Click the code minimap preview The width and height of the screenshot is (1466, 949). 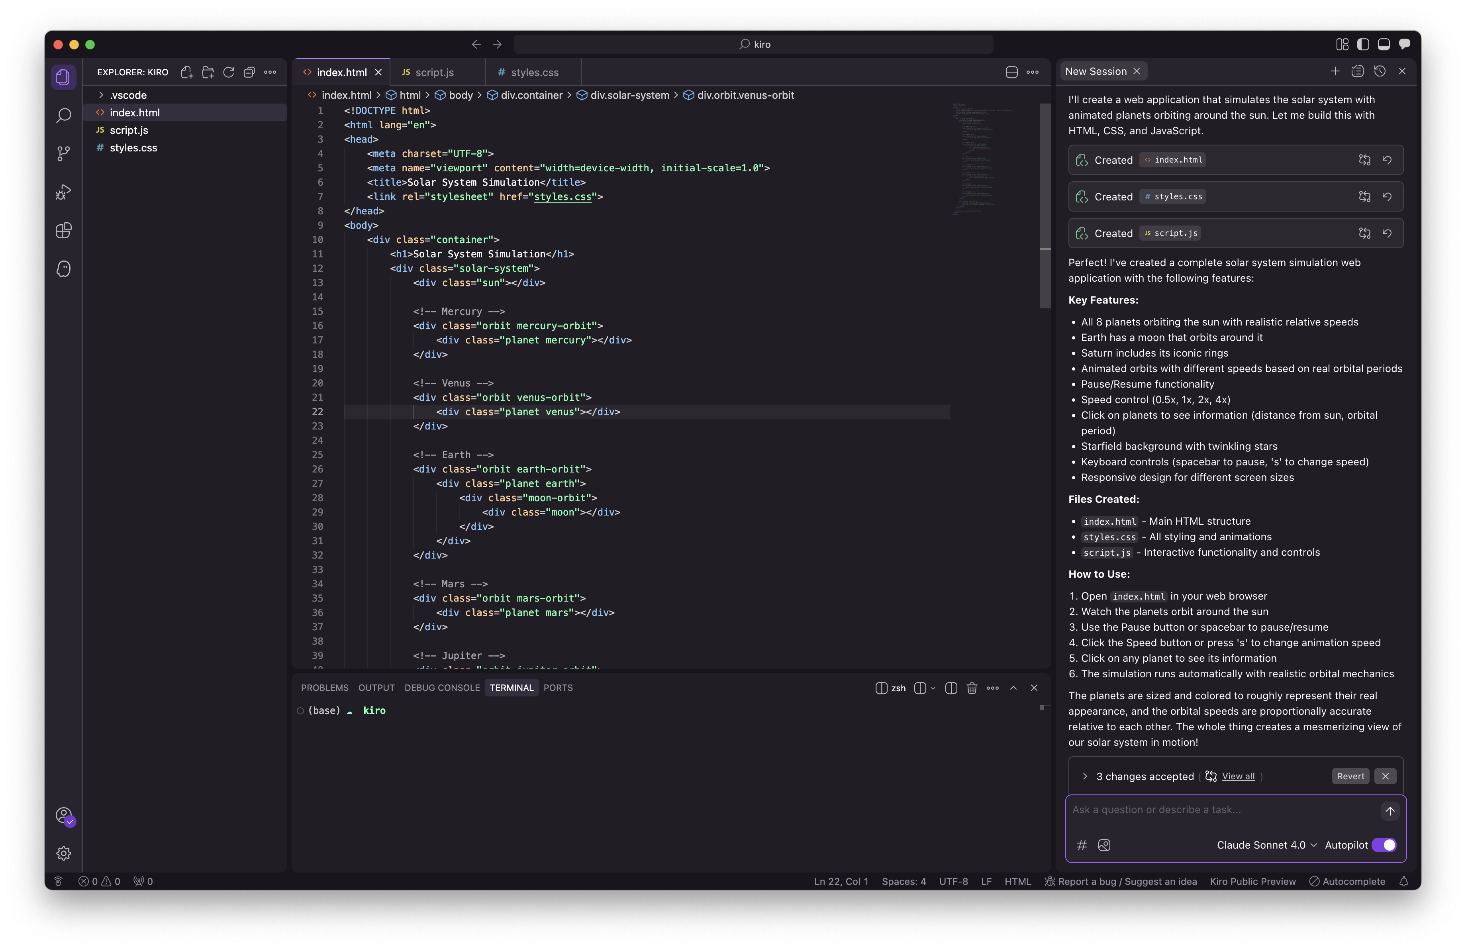pyautogui.click(x=983, y=159)
